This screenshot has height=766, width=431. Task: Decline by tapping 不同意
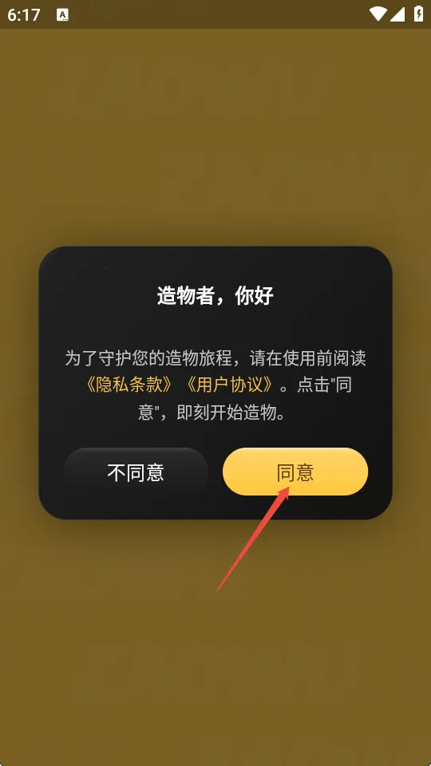(x=136, y=472)
